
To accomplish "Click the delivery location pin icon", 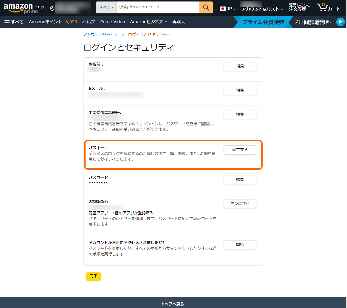I will tap(52, 8).
